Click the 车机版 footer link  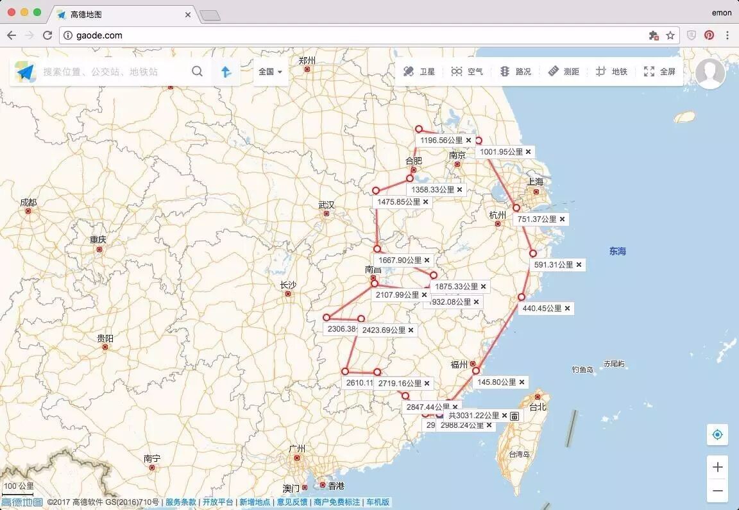click(x=378, y=502)
